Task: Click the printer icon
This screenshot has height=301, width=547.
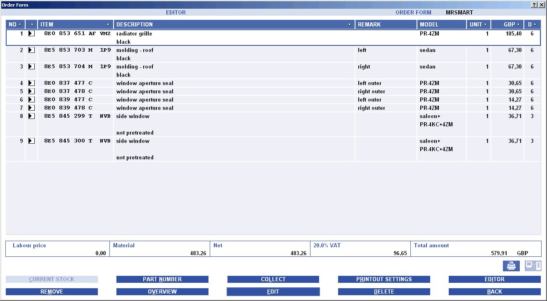Action: (511, 266)
